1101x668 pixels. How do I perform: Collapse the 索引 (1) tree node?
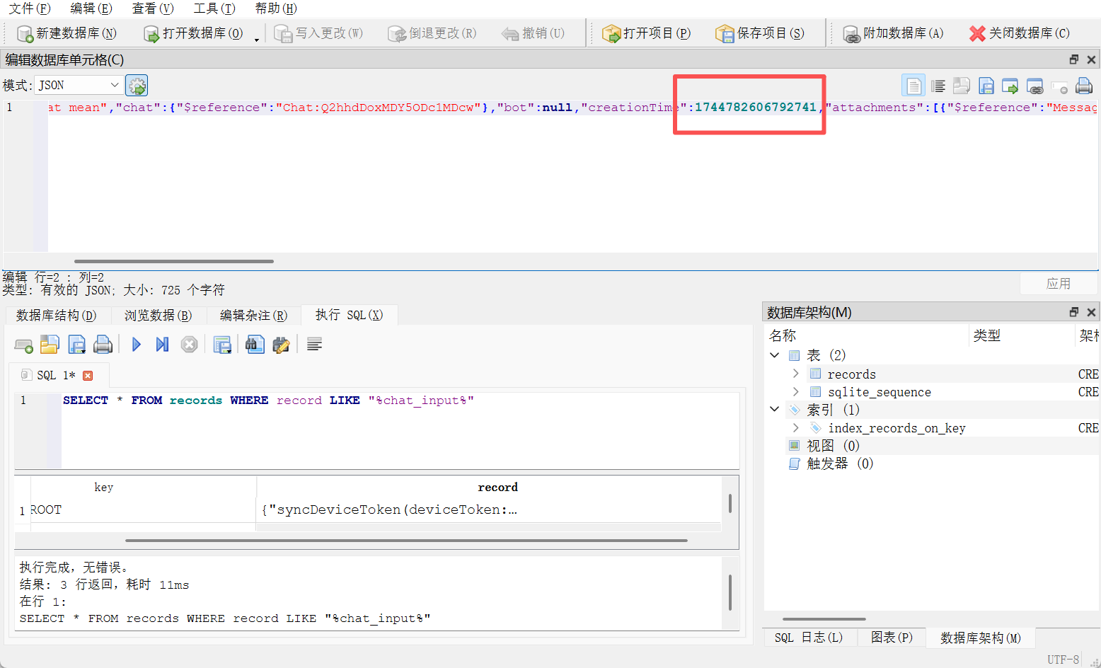point(775,409)
